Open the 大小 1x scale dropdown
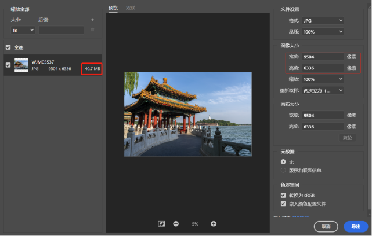The height and width of the screenshot is (236, 372). click(x=23, y=30)
